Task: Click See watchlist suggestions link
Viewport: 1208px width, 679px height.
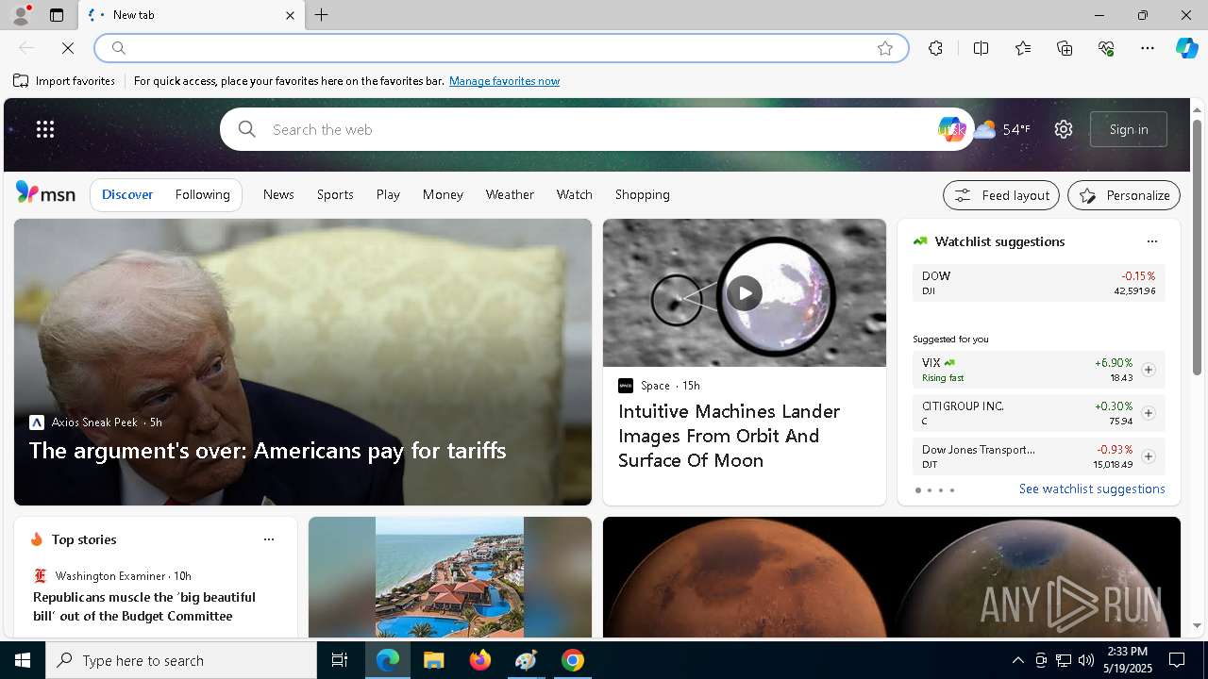Action: click(1092, 489)
